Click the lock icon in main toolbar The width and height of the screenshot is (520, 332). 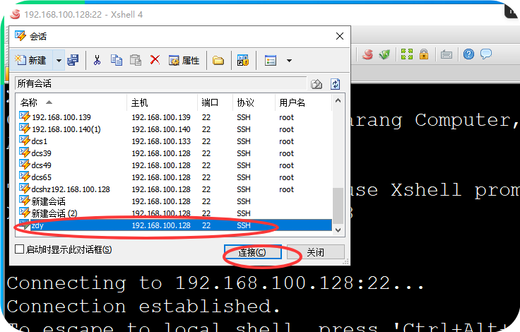424,54
